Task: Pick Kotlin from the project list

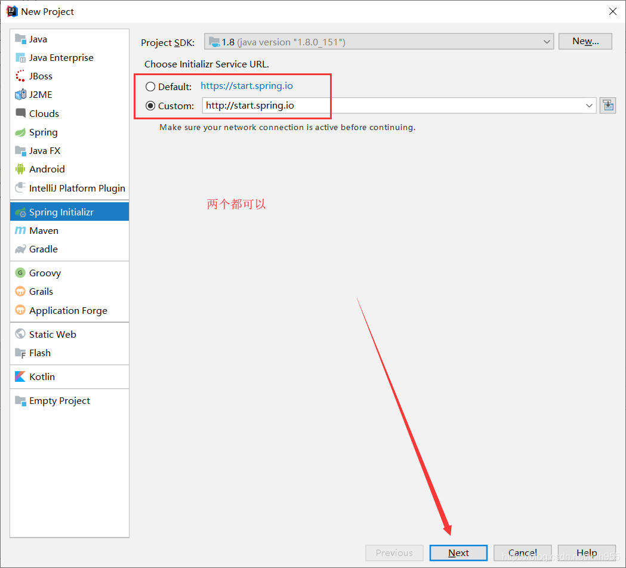Action: click(x=69, y=377)
